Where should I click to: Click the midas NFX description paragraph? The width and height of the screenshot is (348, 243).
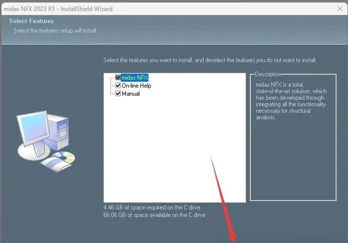[291, 101]
